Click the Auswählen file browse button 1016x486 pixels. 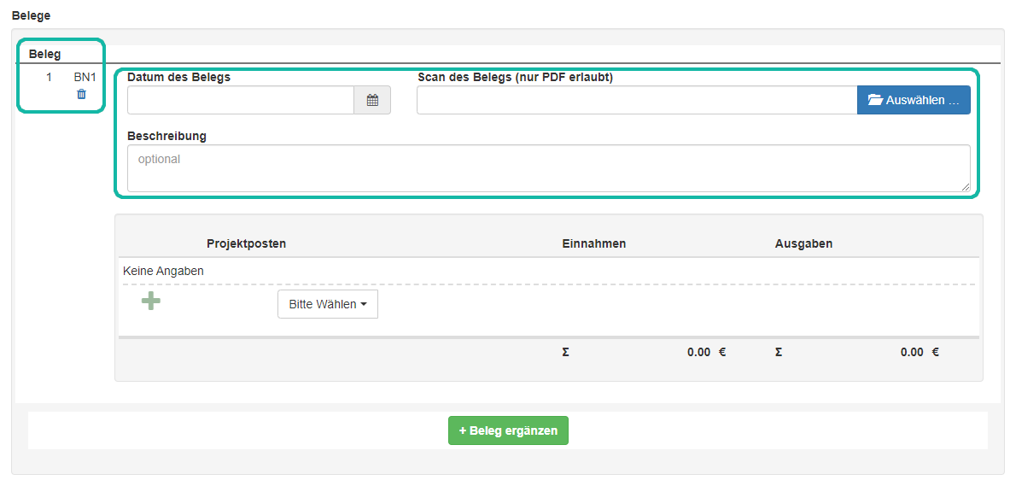[914, 100]
